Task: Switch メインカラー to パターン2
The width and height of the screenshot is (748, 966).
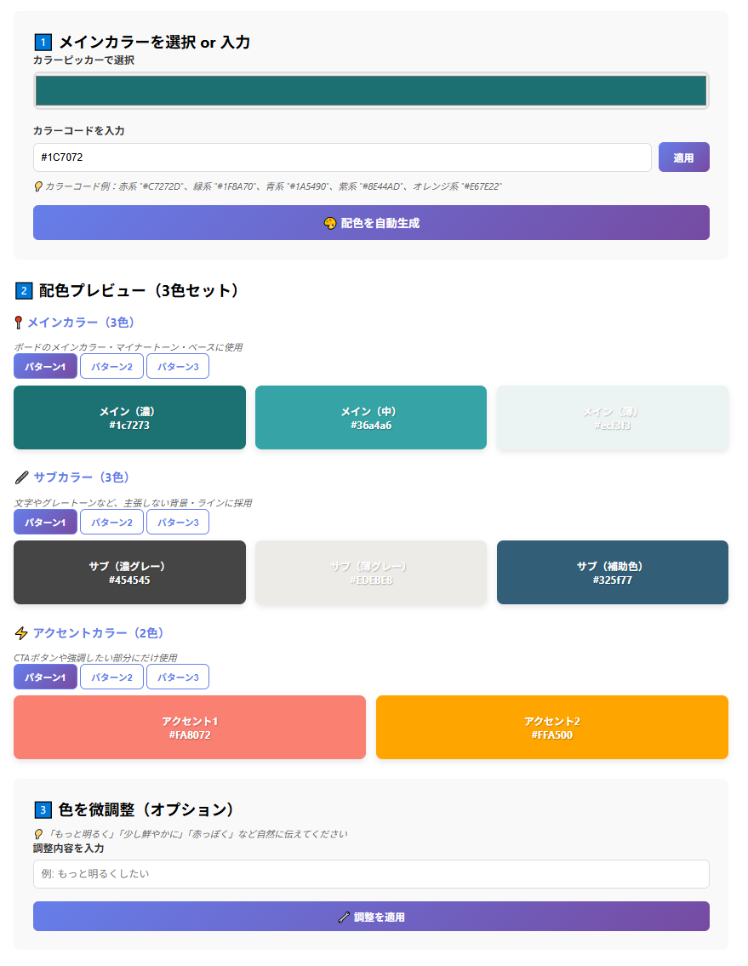Action: 111,367
